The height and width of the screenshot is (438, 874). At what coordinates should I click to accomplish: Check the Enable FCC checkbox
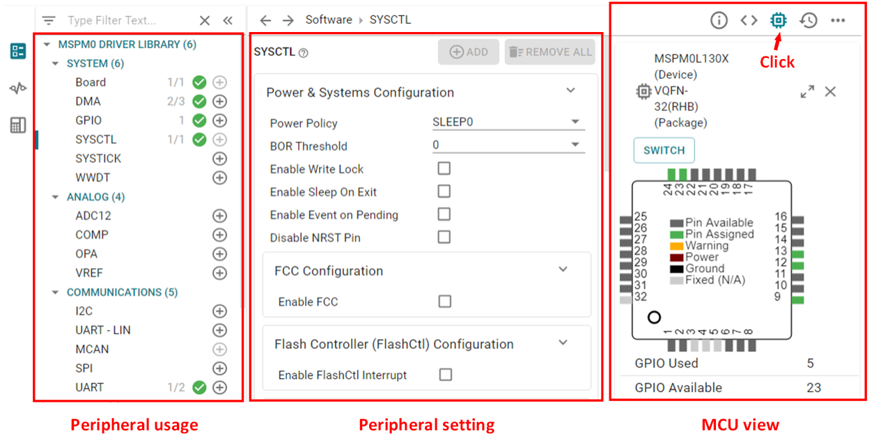[444, 302]
